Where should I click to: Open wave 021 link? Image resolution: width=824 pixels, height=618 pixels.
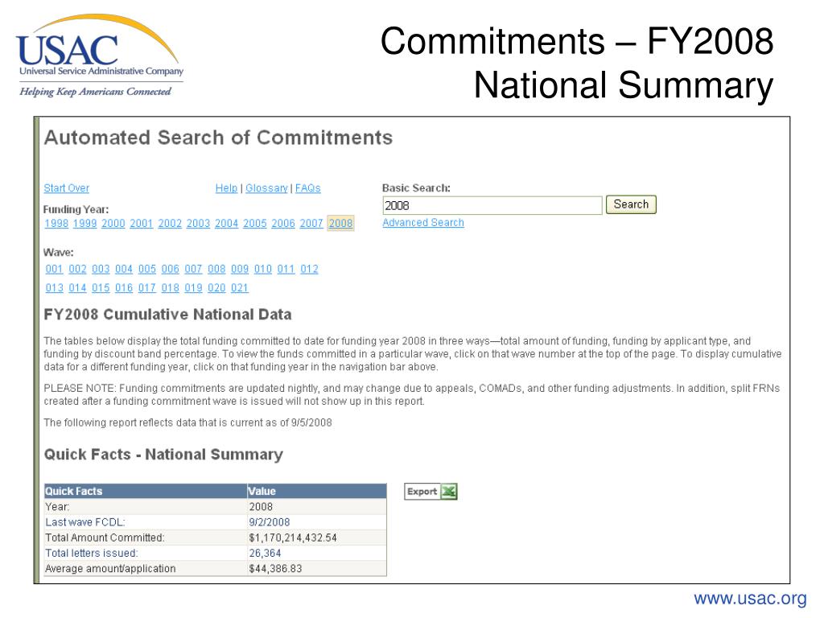click(x=240, y=288)
